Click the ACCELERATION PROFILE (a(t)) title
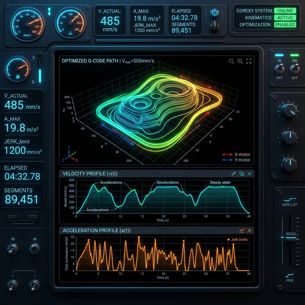 point(97,231)
